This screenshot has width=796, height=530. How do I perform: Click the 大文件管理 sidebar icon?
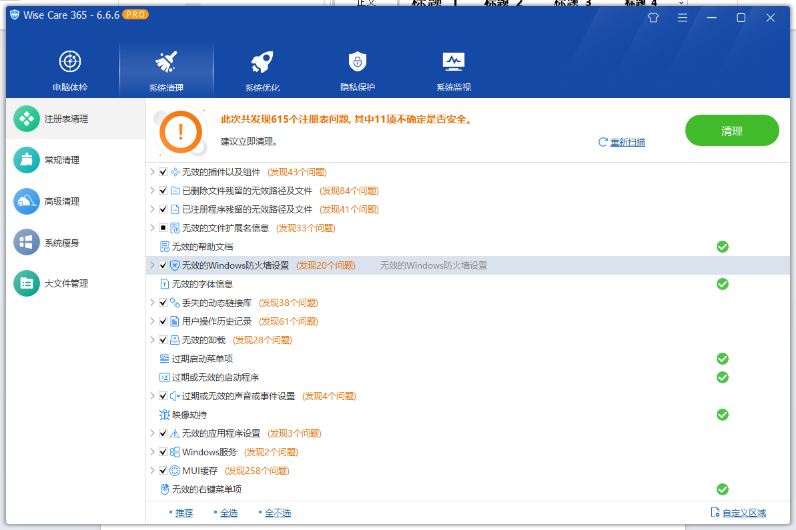click(x=27, y=283)
